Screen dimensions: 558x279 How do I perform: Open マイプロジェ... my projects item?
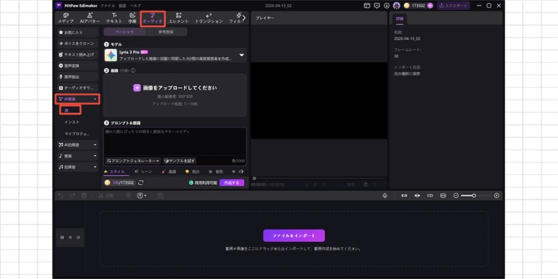pos(77,134)
